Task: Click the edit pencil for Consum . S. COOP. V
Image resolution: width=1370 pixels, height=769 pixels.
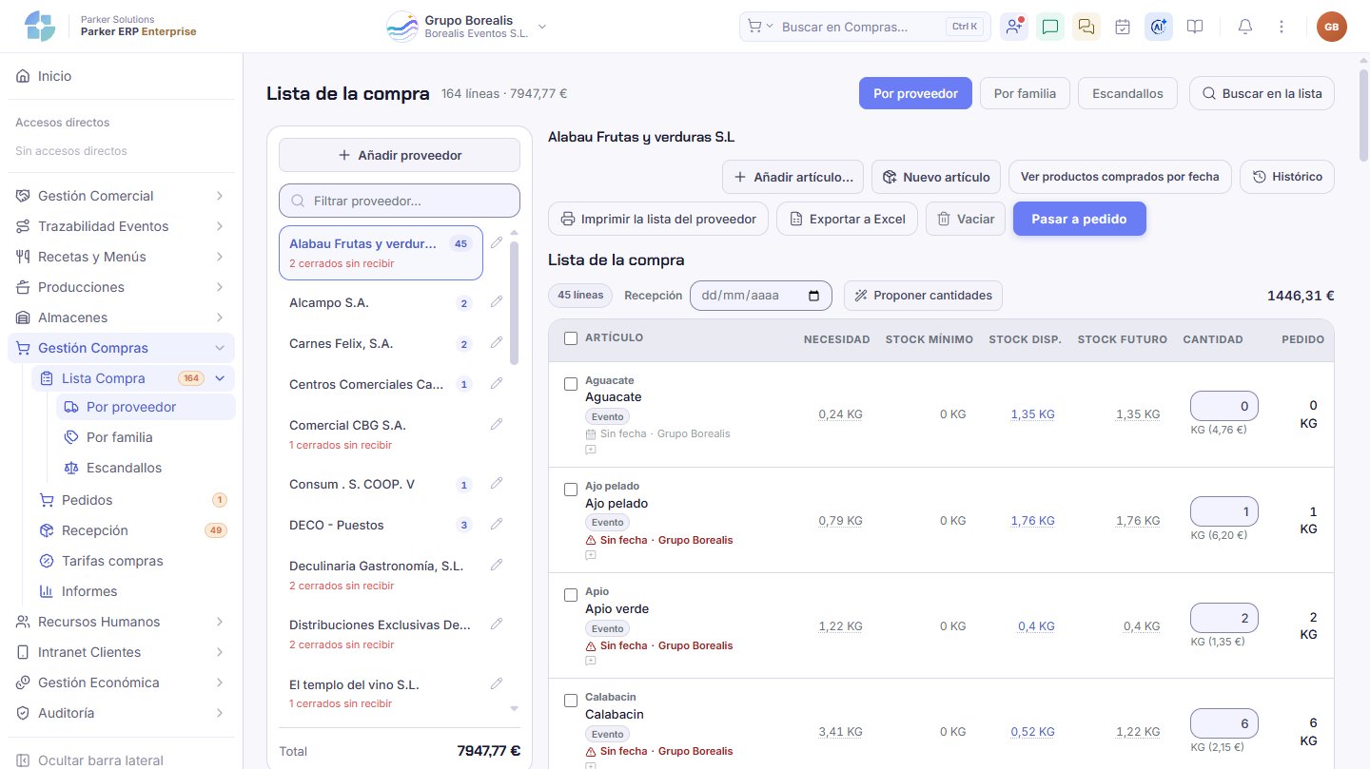Action: point(496,484)
